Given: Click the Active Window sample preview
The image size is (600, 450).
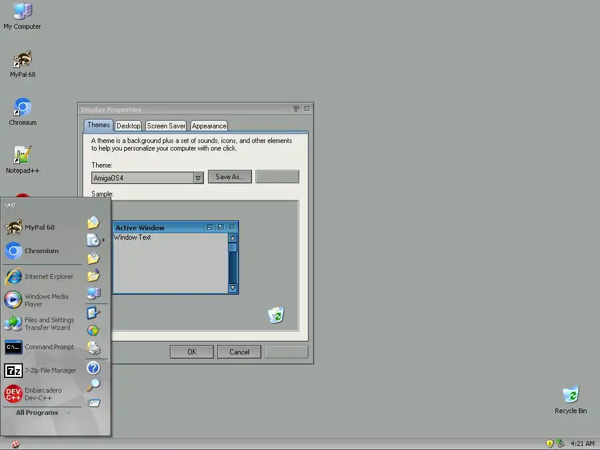Looking at the screenshot, I should point(176,258).
